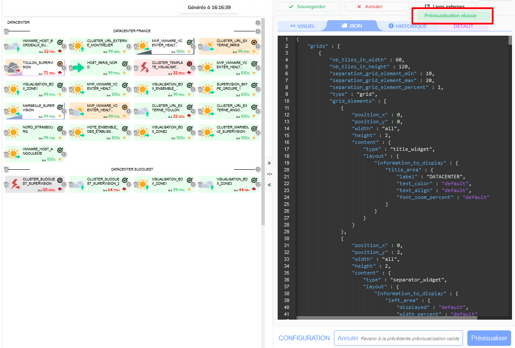Switch to the VISUEL tab
The width and height of the screenshot is (515, 348).
pos(302,26)
